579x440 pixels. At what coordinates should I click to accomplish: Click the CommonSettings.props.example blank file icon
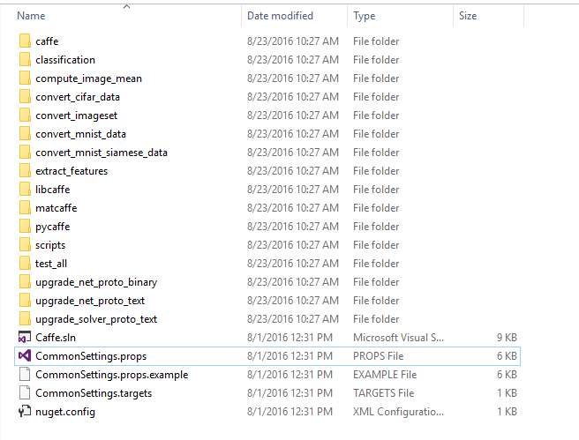click(x=25, y=374)
